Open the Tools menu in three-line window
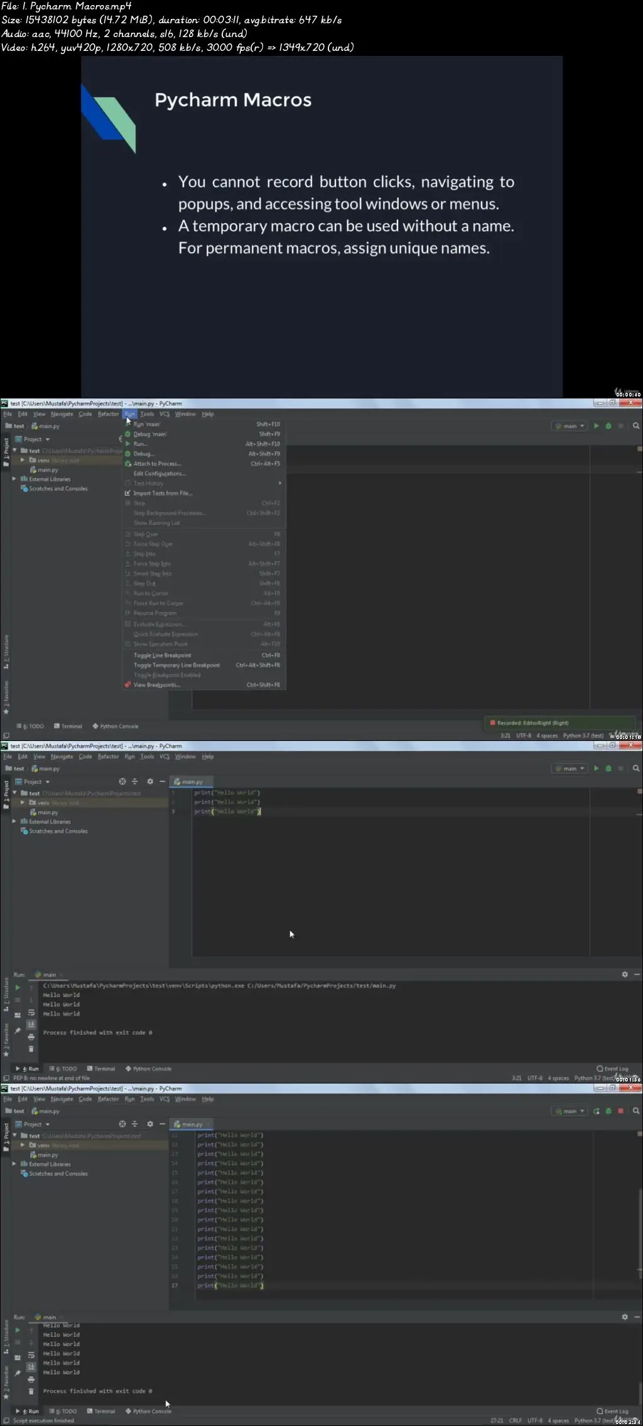Screen dimensions: 643x1426 tap(147, 757)
